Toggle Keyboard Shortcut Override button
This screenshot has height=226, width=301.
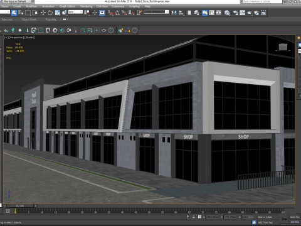tap(102, 13)
